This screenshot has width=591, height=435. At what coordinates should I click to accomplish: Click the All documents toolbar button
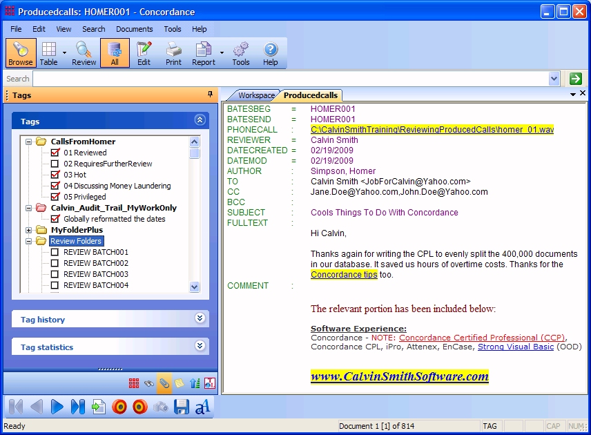coord(115,53)
